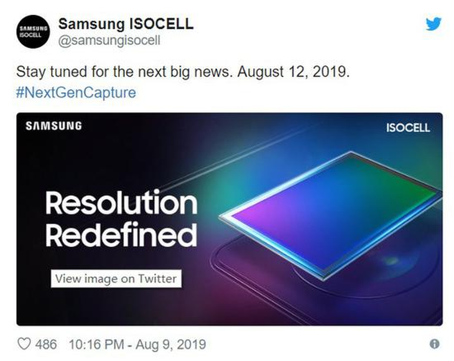Open the 10:16 PM - Aug 9, 2019 timestamp
Image resolution: width=454 pixels, height=361 pixels.
(137, 344)
